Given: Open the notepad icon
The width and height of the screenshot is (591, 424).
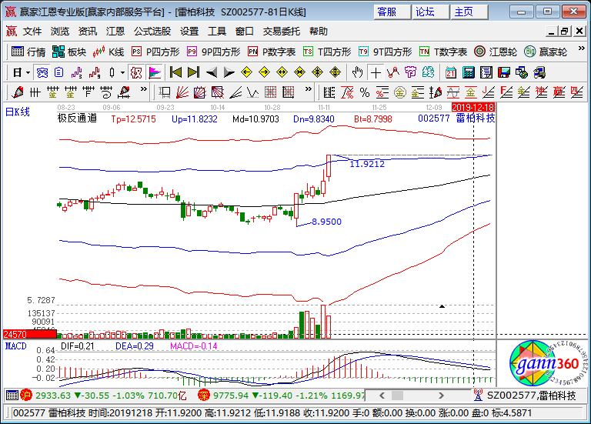Looking at the screenshot, I should [486, 72].
